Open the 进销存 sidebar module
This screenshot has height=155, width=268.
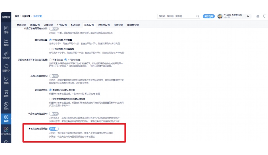(x=6, y=68)
